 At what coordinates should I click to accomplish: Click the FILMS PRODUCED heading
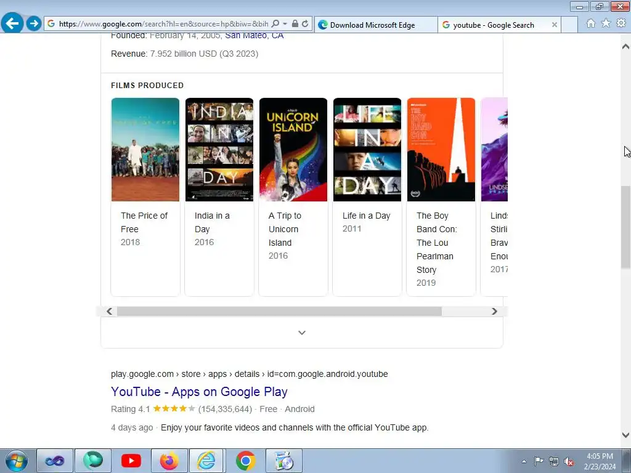coord(147,85)
